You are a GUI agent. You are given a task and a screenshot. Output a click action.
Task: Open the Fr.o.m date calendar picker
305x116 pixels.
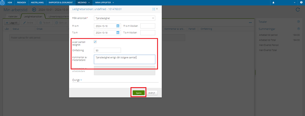click(x=118, y=26)
